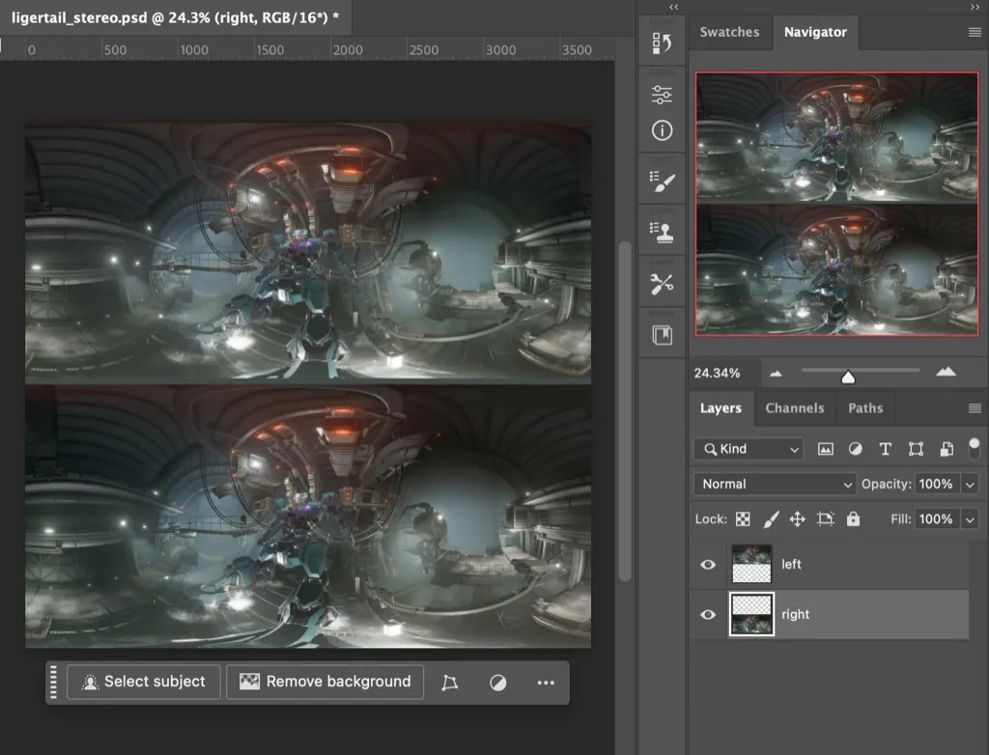Open the Libraries panel icon
Screen dimensions: 989x755
[x=662, y=335]
